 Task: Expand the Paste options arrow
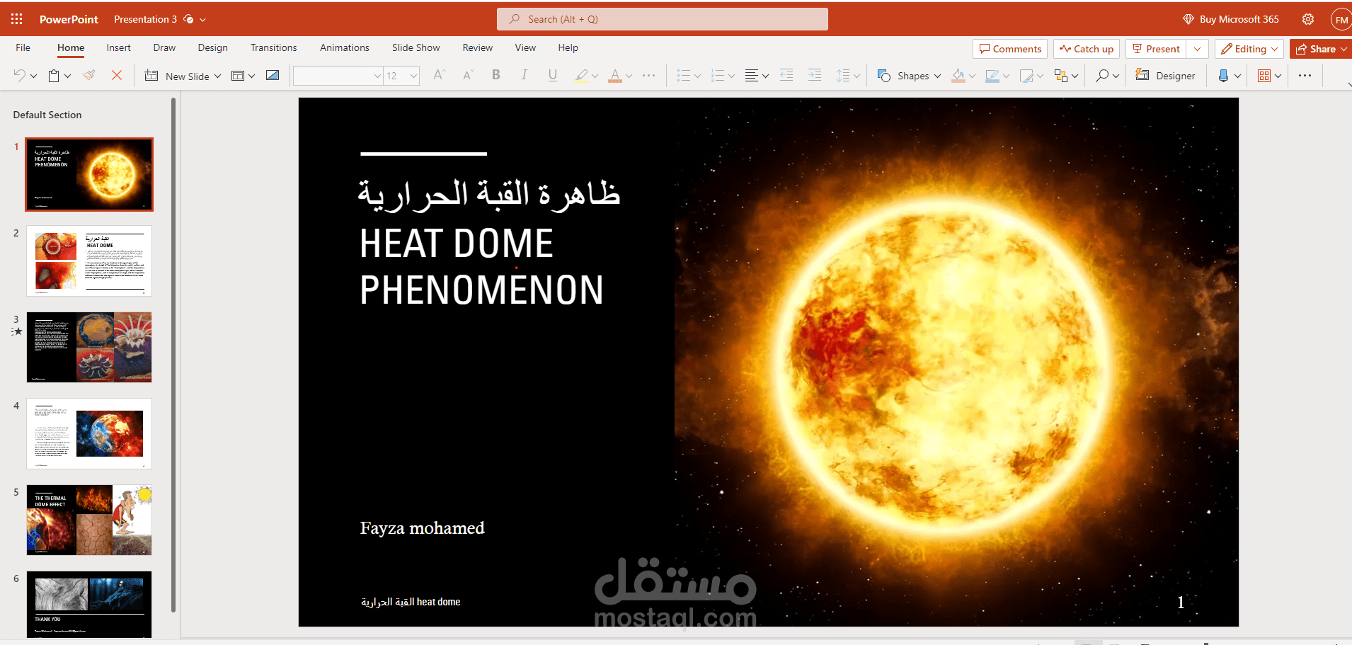(68, 76)
